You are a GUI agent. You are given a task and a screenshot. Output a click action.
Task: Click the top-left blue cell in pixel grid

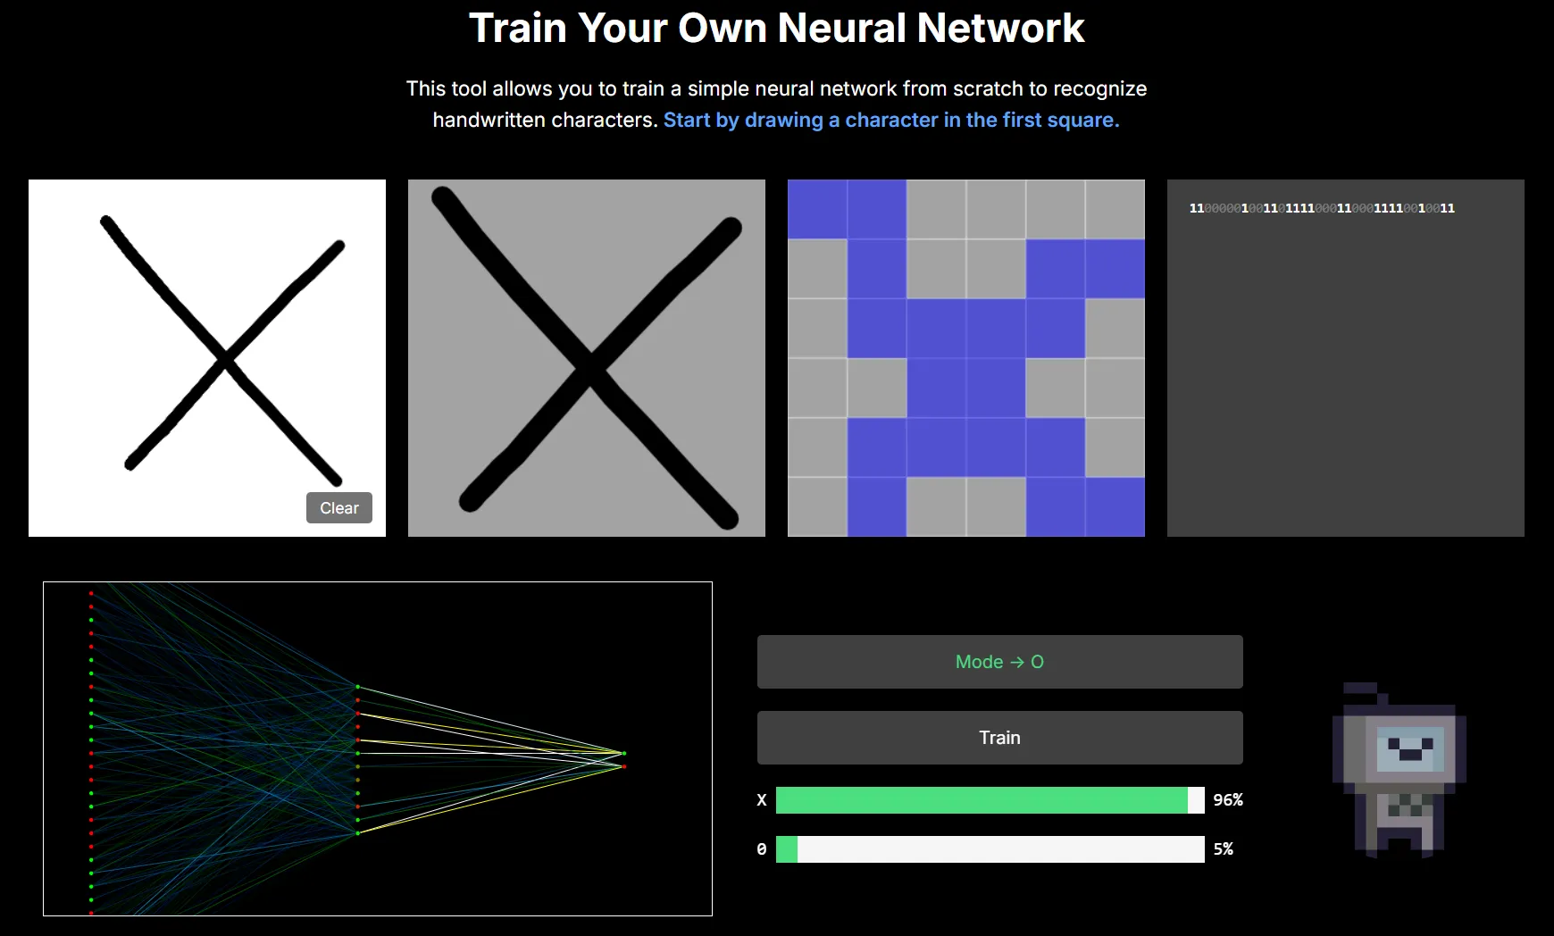pyautogui.click(x=817, y=209)
